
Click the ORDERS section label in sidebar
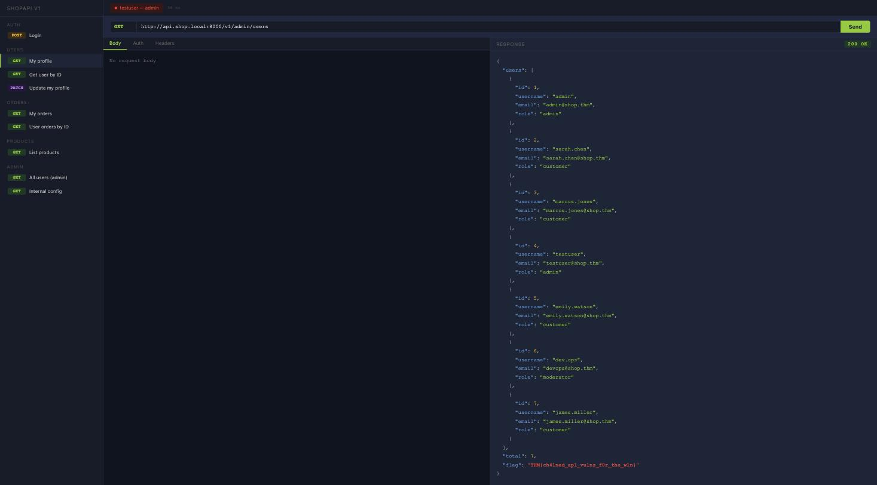pos(17,102)
